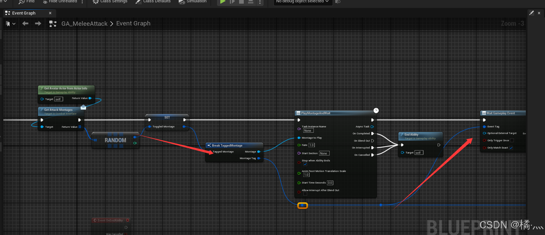
Task: Click the Rate 1.0 value field
Action: 312,145
